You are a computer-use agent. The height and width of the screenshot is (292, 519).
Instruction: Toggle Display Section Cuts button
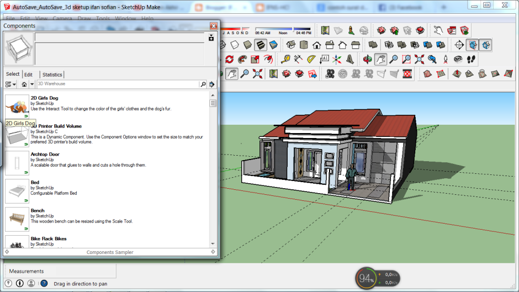point(485,45)
